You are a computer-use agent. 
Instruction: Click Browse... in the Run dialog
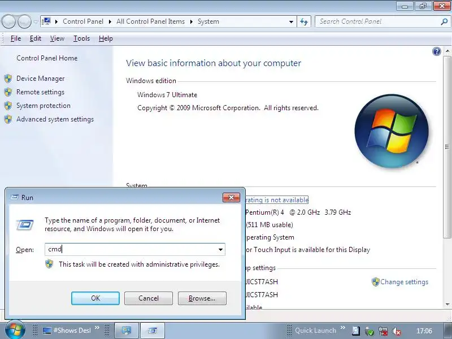(x=202, y=298)
